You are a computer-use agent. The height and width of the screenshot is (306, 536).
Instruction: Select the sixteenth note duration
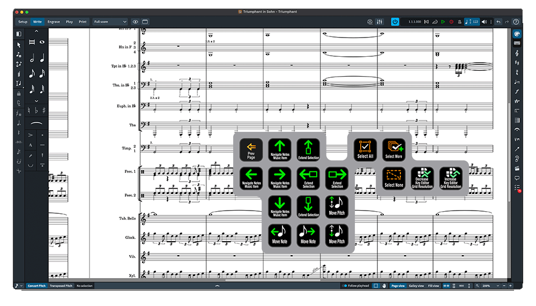click(x=42, y=73)
